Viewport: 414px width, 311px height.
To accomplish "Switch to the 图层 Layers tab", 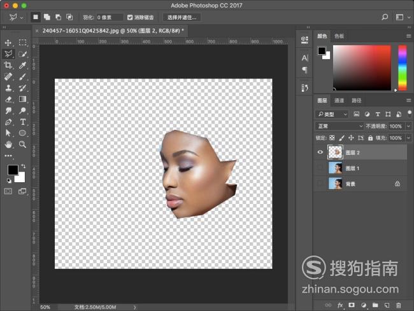I will 322,101.
